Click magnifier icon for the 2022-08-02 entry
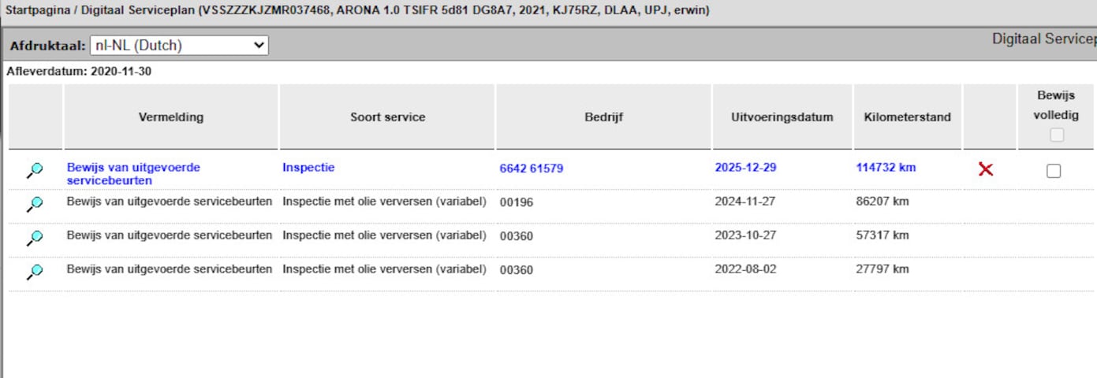This screenshot has height=378, width=1097. (x=35, y=272)
